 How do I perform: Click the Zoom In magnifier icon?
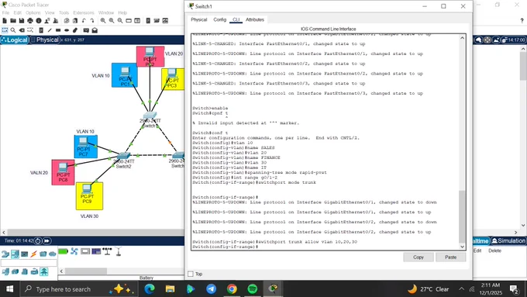[103, 21]
